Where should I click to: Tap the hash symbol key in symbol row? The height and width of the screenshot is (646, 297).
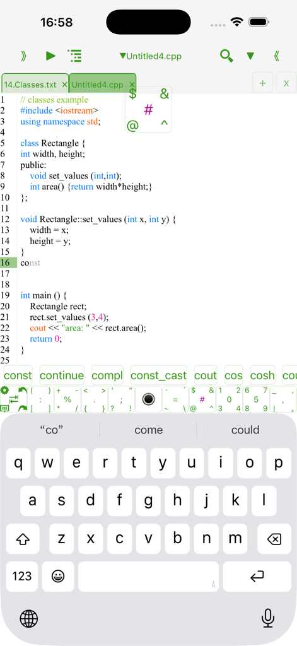point(202,399)
